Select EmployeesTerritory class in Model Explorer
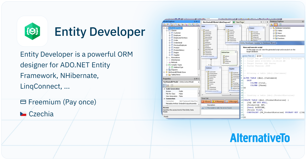Viewport: 306px width, 160px height. point(181,38)
